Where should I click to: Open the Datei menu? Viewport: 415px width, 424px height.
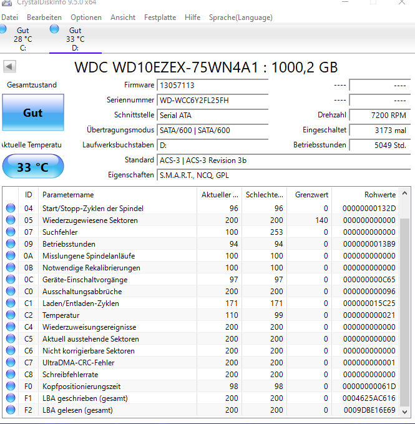point(9,17)
